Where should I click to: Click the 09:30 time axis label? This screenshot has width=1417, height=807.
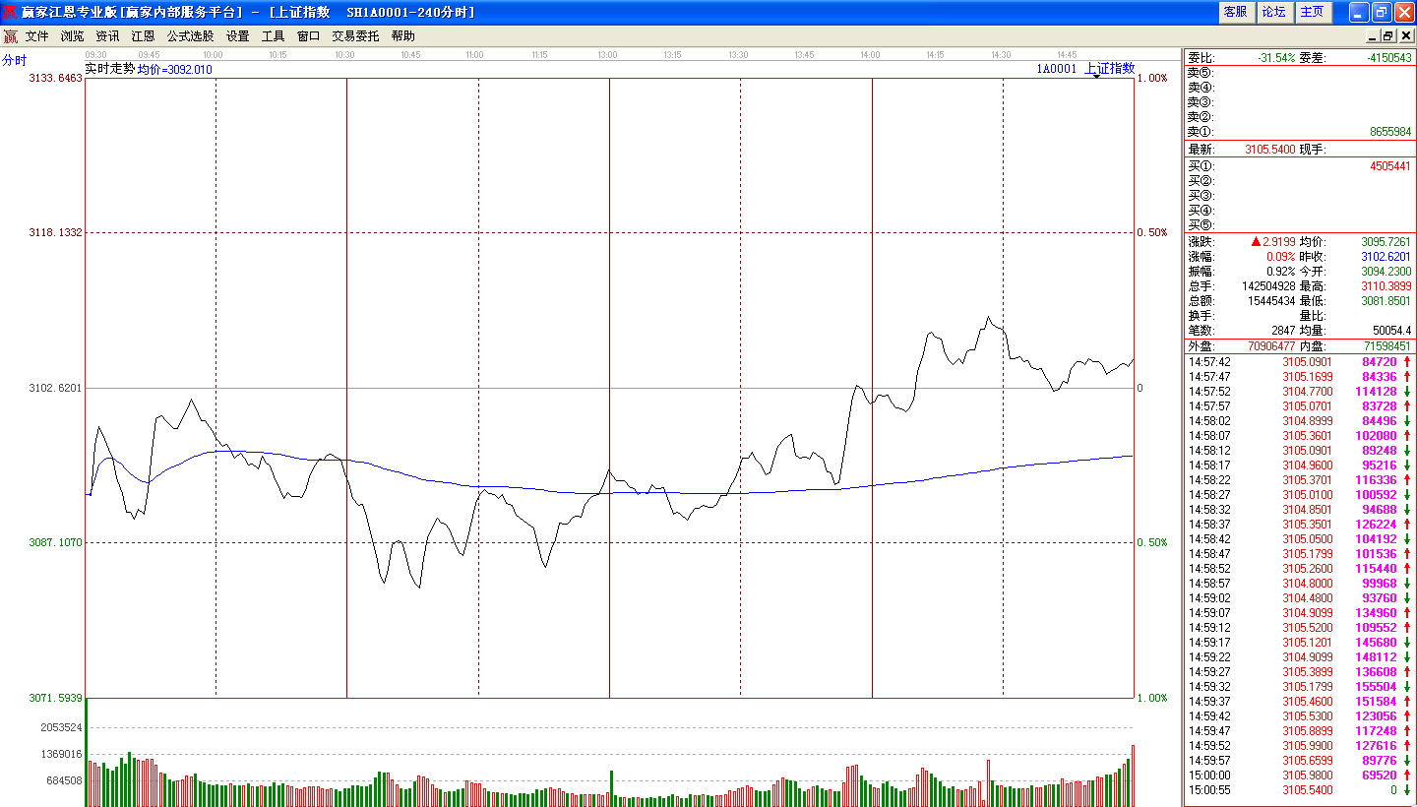(96, 55)
